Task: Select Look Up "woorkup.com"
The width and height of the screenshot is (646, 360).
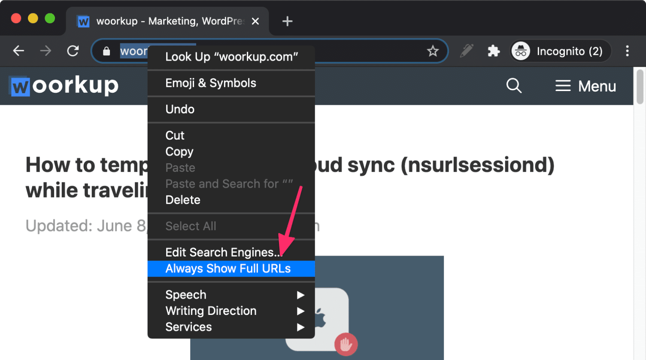Action: (231, 57)
